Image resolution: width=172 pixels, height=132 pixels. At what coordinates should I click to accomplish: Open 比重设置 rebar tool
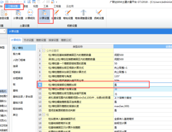pyautogui.click(x=56, y=15)
